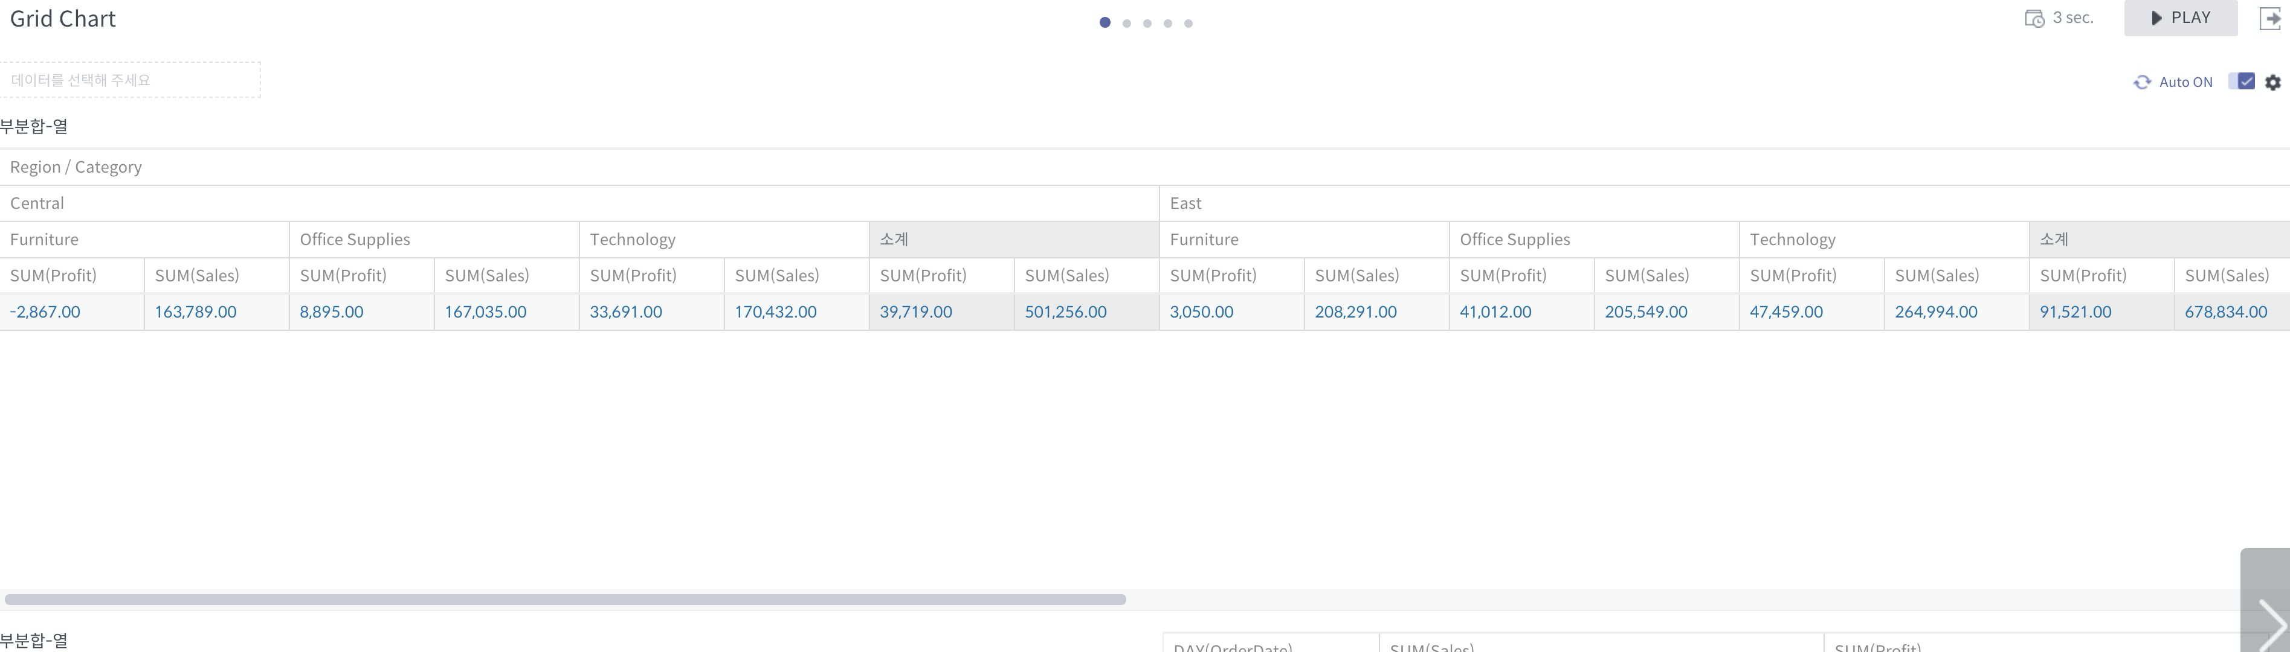
Task: Click the 3,050.00 profit cell
Action: tap(1231, 312)
